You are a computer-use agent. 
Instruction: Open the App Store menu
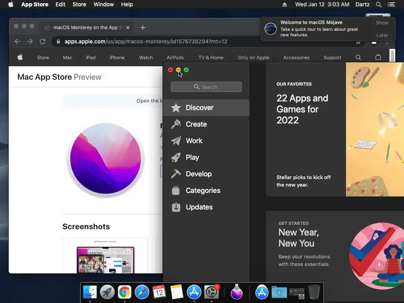pyautogui.click(x=35, y=4)
